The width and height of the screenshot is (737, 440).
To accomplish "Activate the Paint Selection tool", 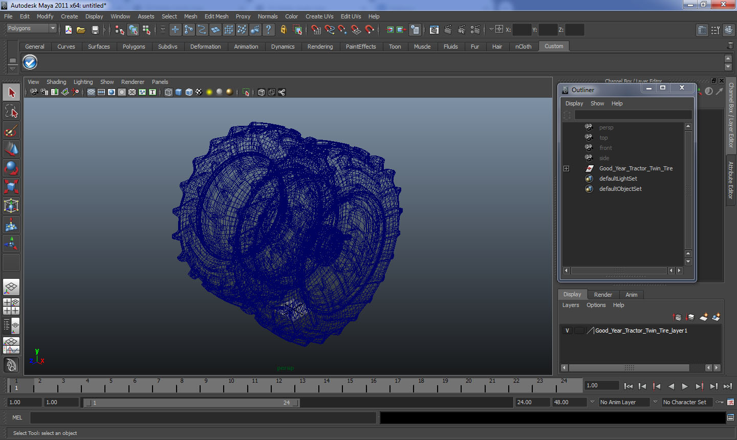I will (11, 130).
